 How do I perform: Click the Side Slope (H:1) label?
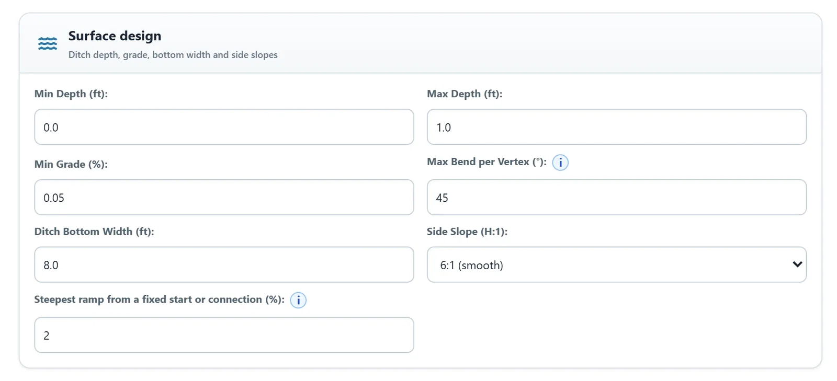click(467, 232)
